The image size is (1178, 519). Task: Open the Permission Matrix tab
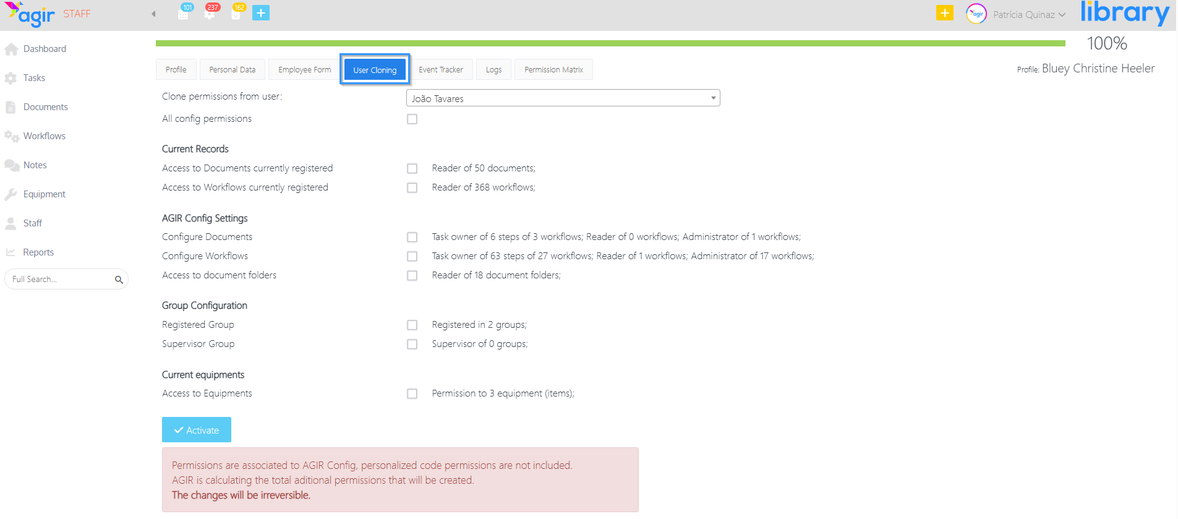(553, 70)
